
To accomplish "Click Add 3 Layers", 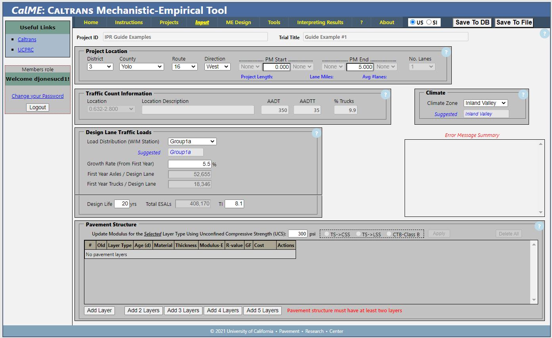I will tap(183, 310).
